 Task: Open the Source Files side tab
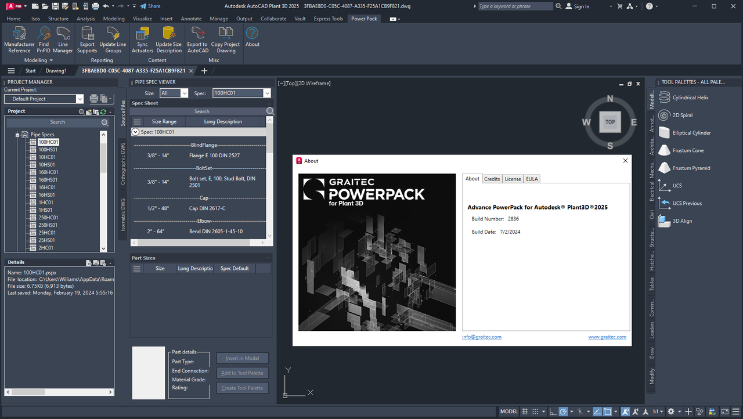123,113
